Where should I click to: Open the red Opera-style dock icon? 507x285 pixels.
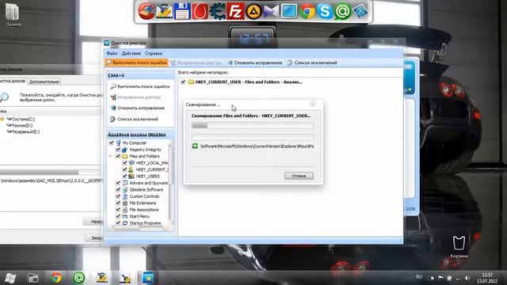[200, 11]
